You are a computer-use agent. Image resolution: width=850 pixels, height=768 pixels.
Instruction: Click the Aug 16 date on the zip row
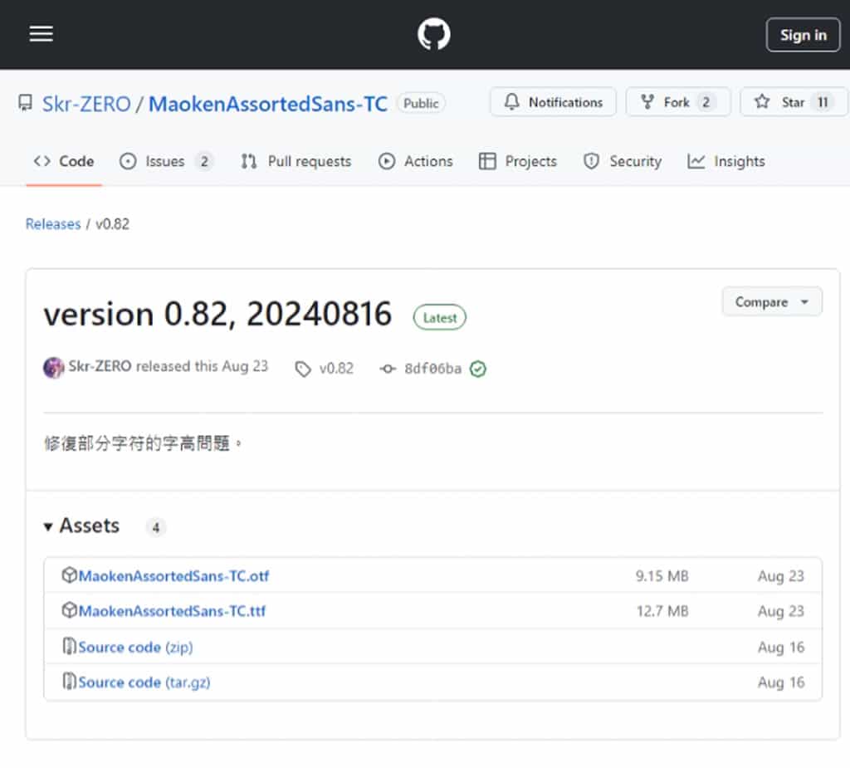click(780, 647)
